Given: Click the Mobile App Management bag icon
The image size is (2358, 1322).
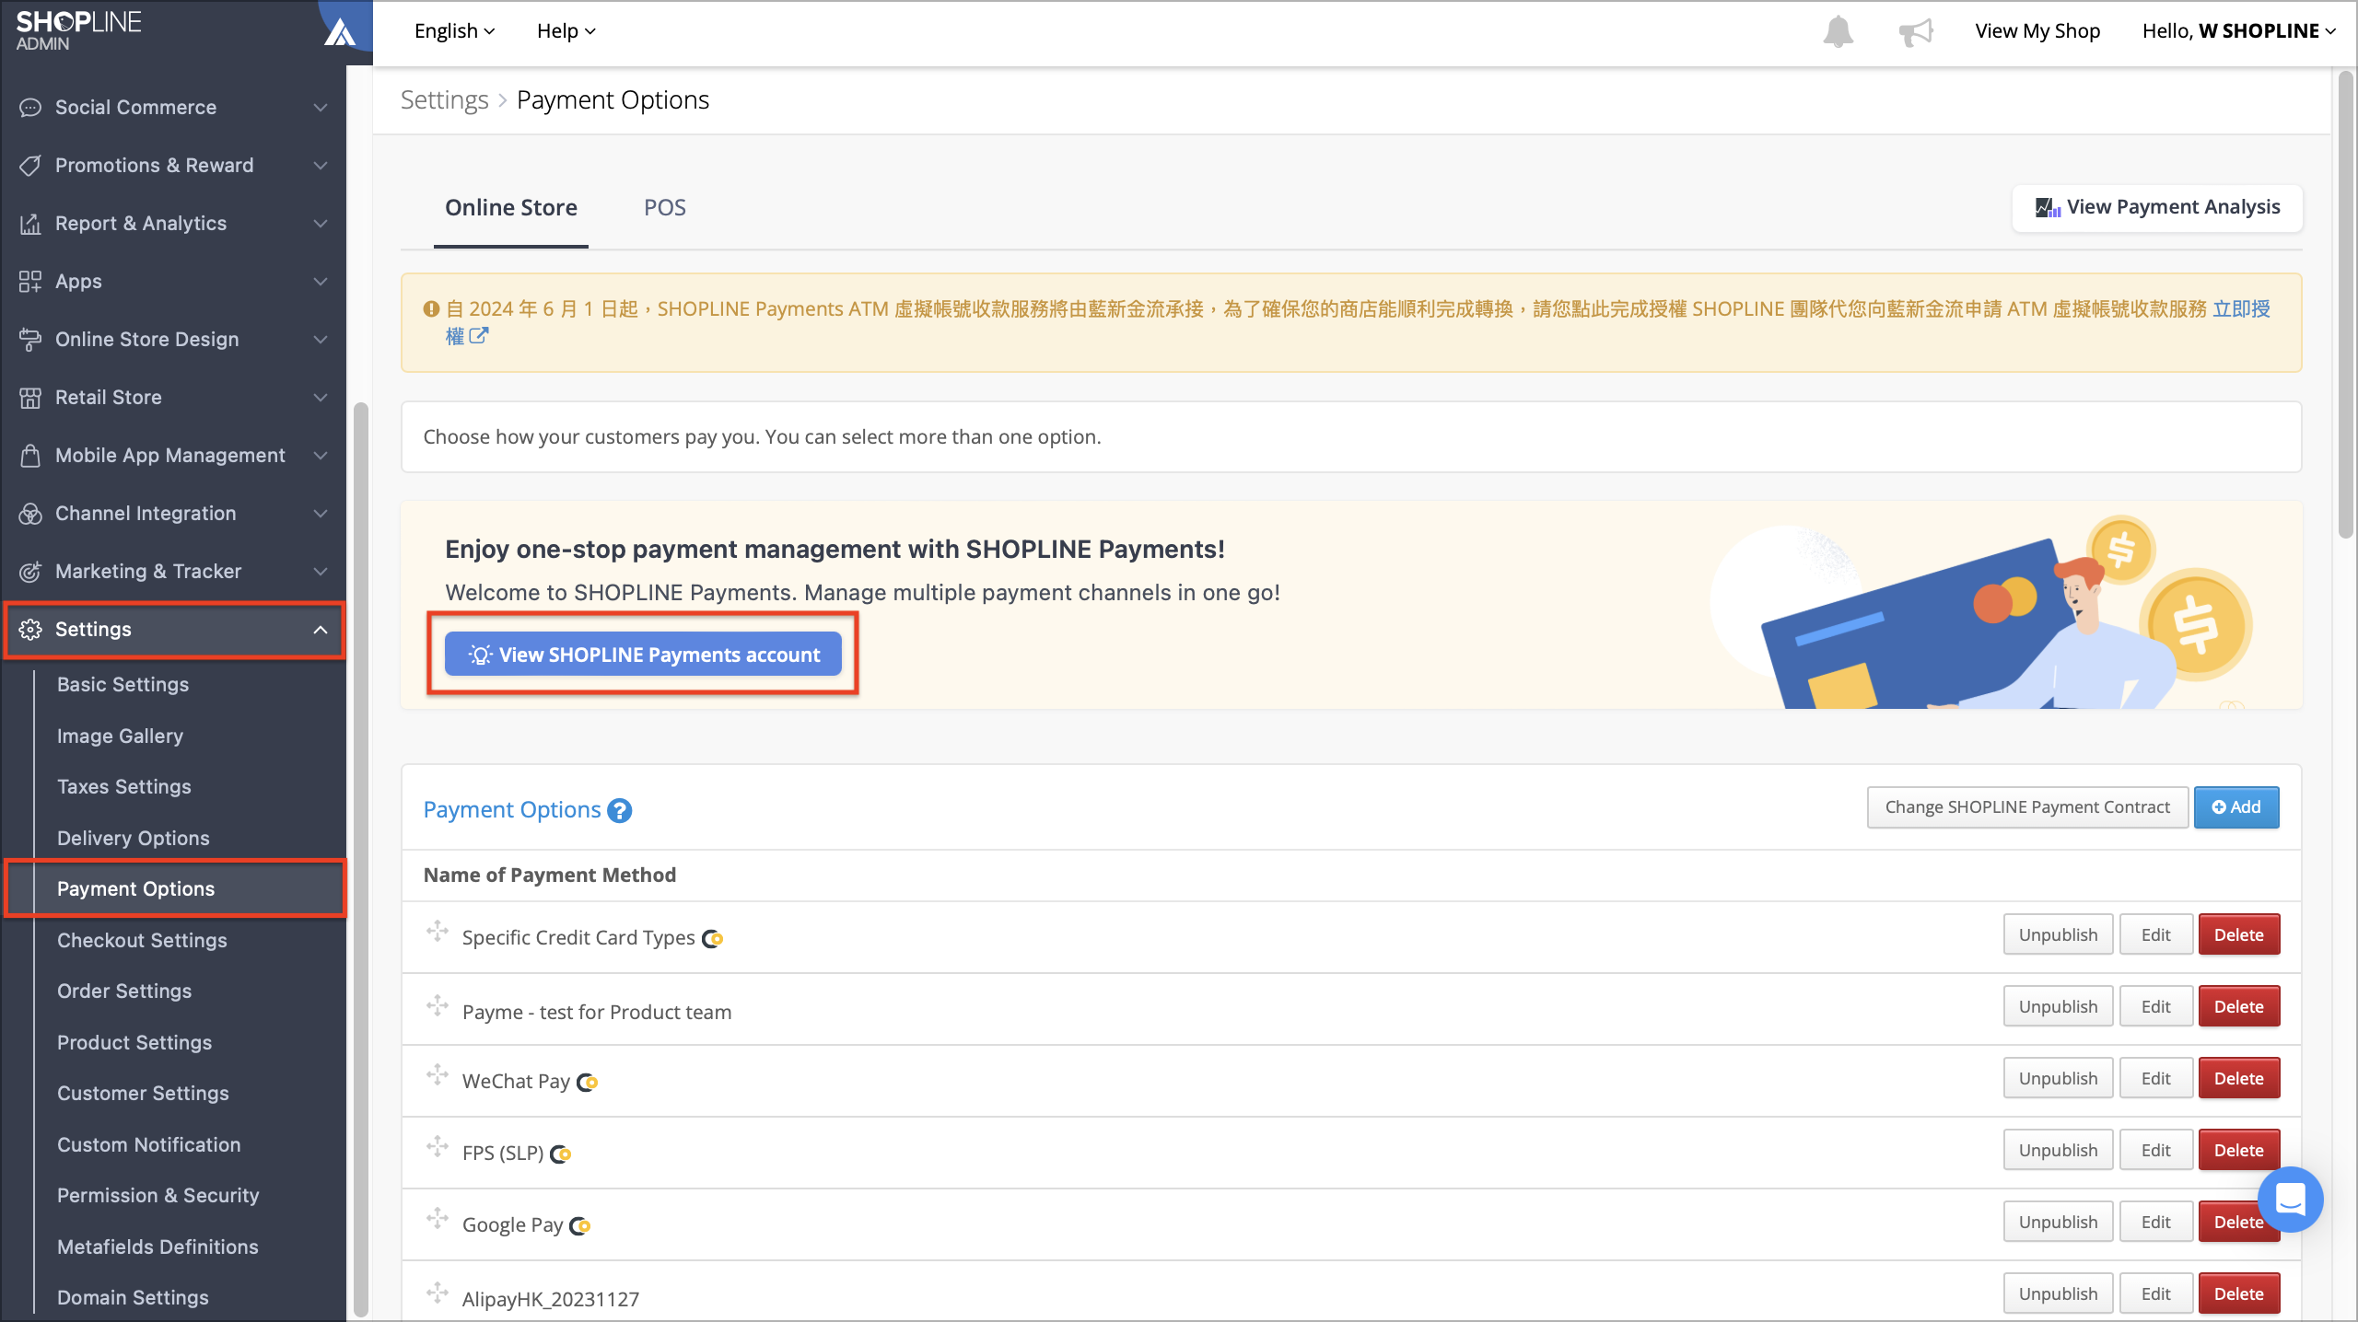Looking at the screenshot, I should pyautogui.click(x=30, y=456).
